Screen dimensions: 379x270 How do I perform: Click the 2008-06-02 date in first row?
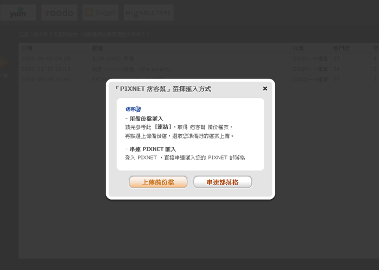(x=46, y=58)
